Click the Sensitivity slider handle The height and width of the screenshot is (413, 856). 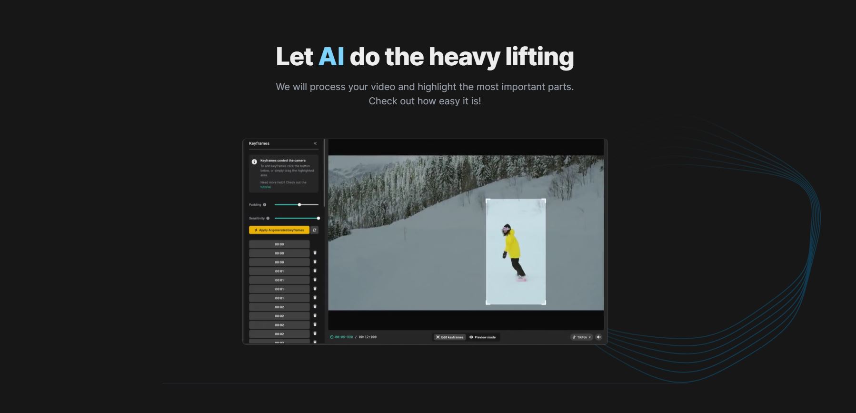[x=318, y=218]
